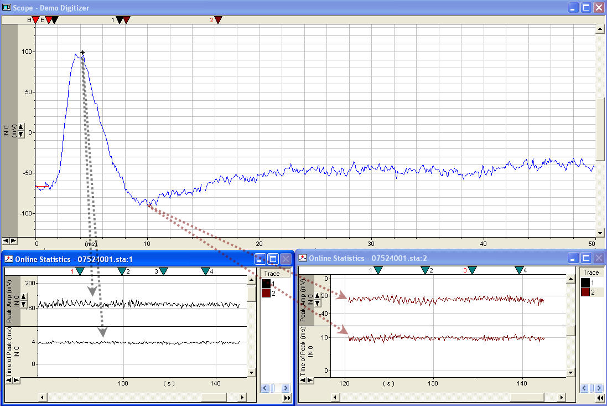
Task: Toggle Trace 1 in the sta:2 Trace panel
Action: (x=585, y=282)
